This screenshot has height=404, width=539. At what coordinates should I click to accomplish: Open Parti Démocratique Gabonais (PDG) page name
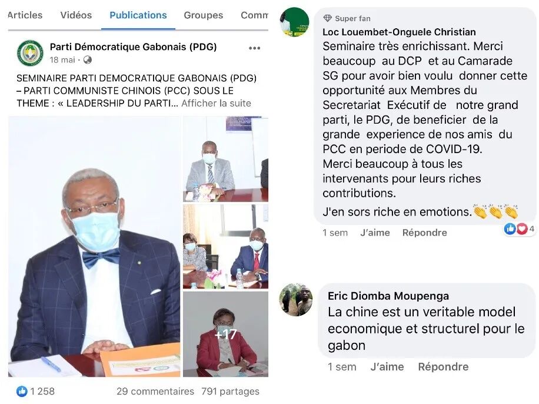134,47
